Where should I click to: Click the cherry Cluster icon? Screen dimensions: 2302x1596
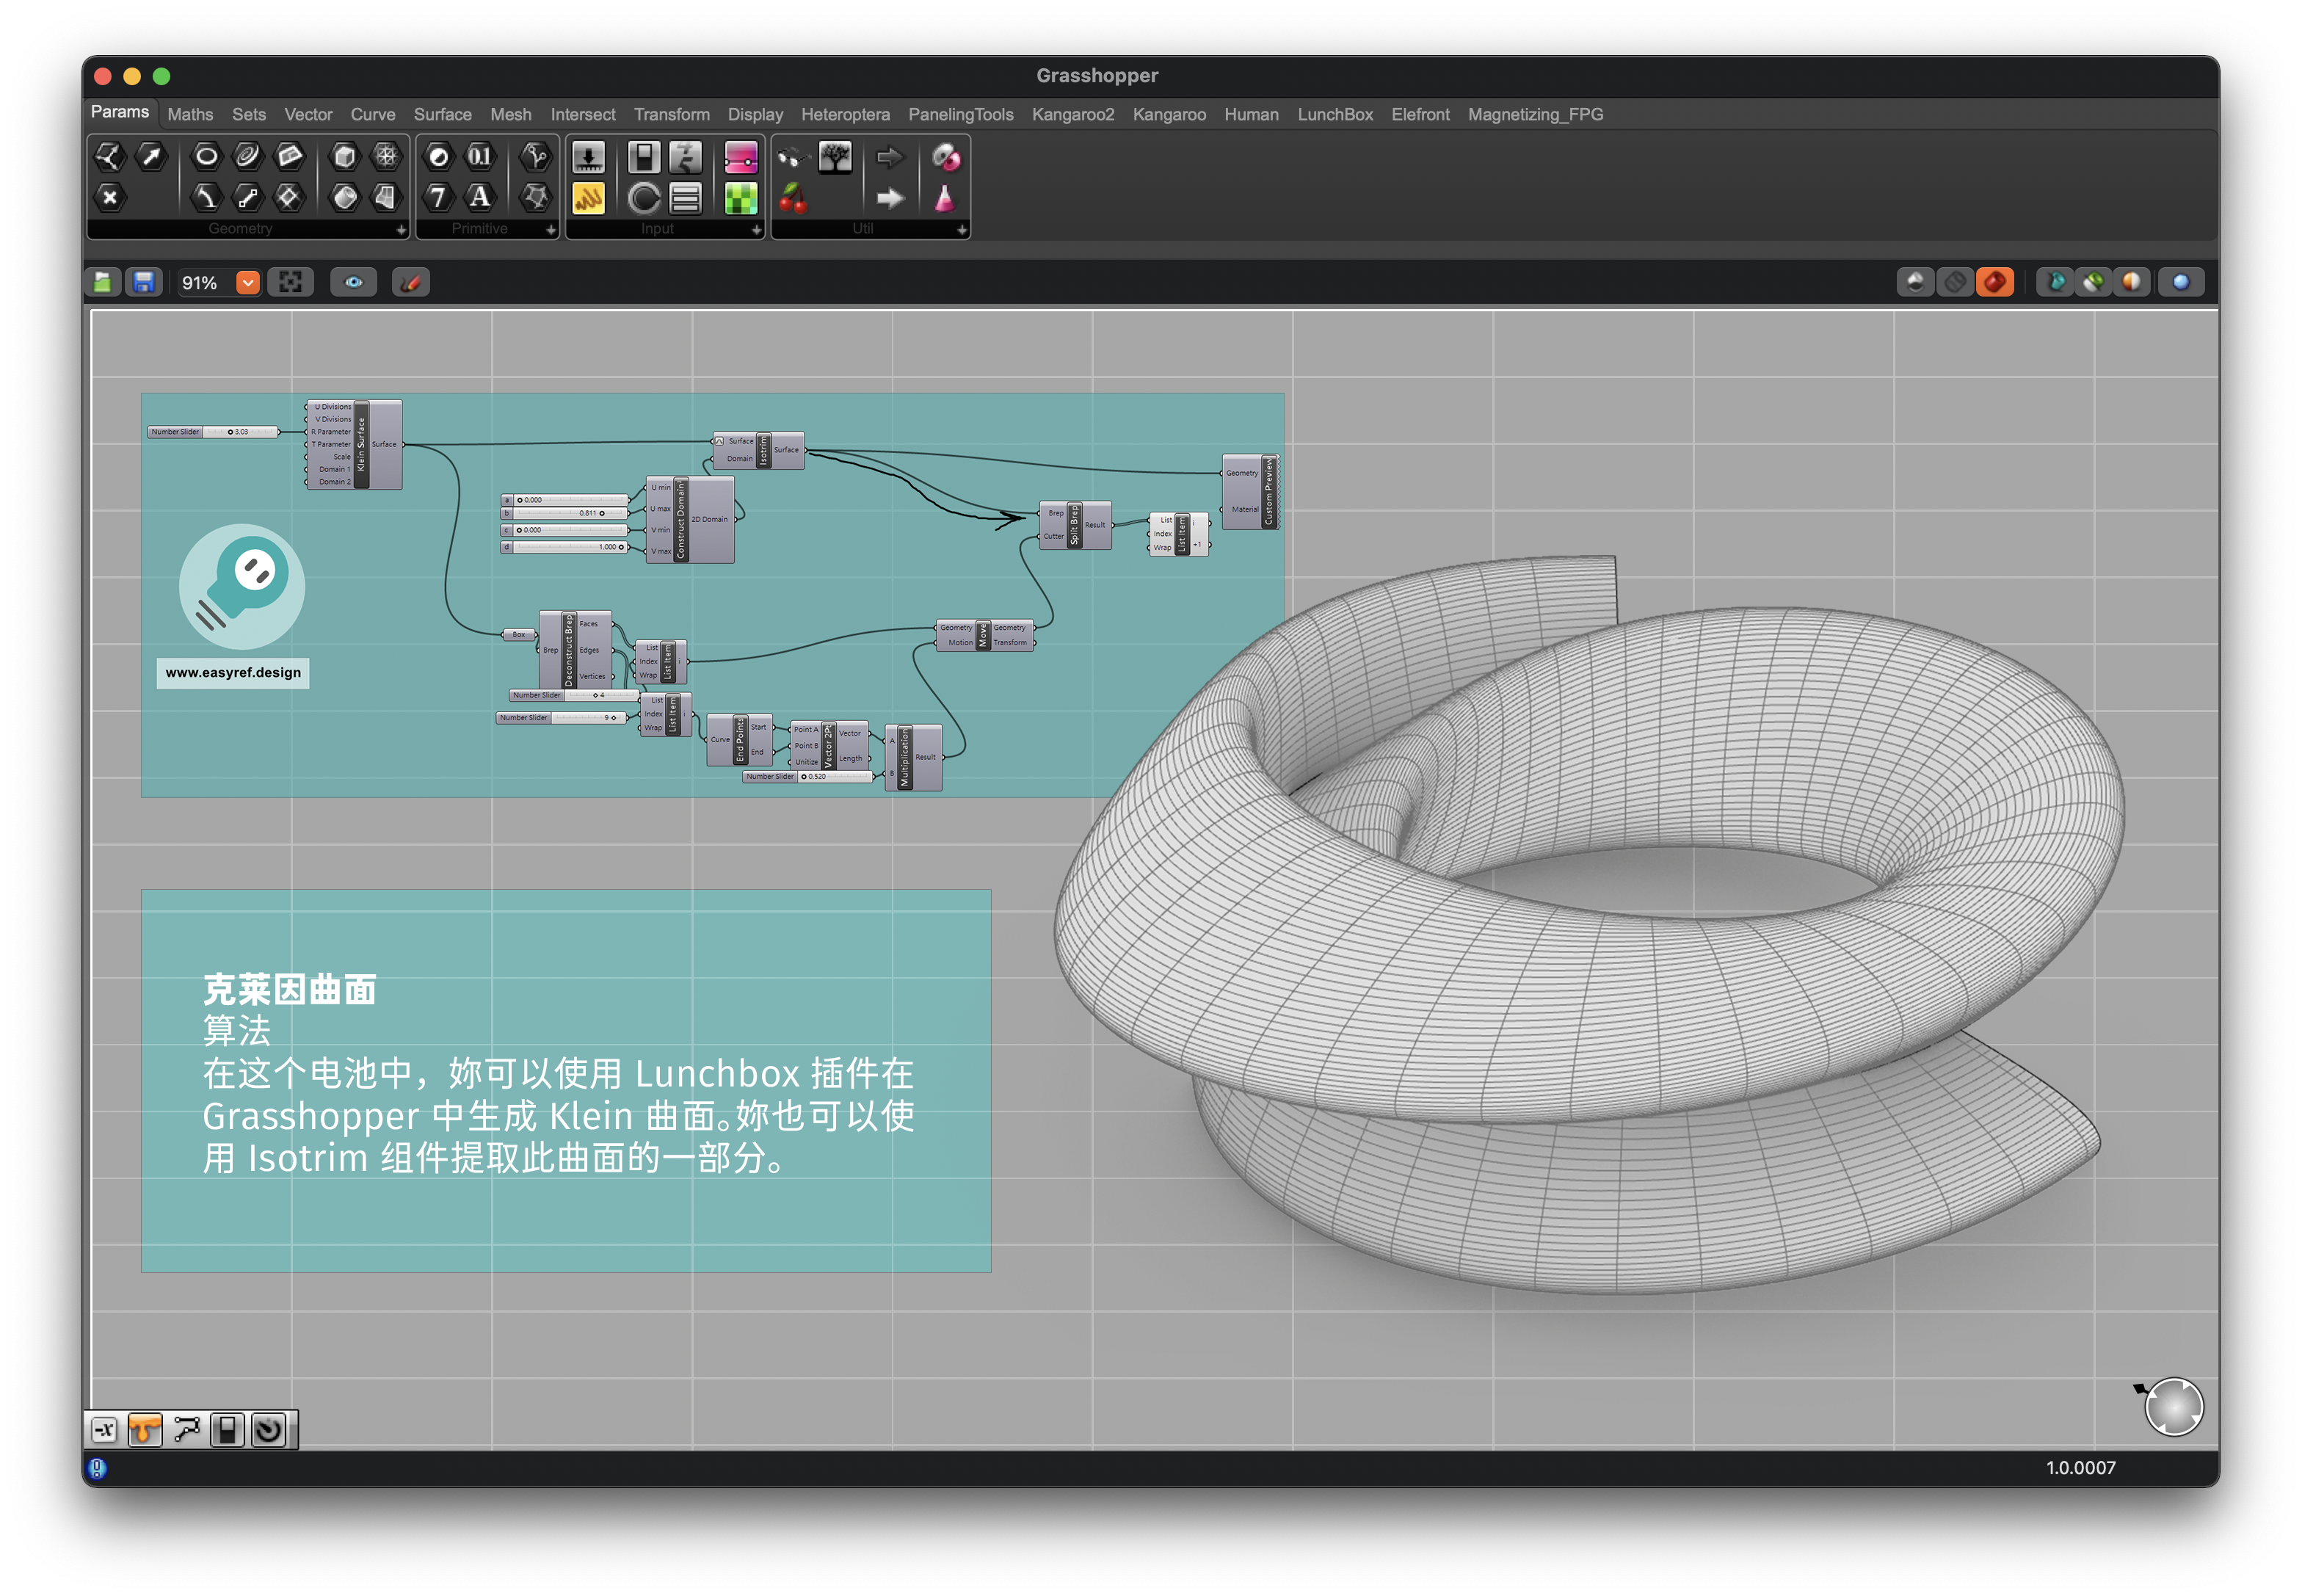click(793, 198)
